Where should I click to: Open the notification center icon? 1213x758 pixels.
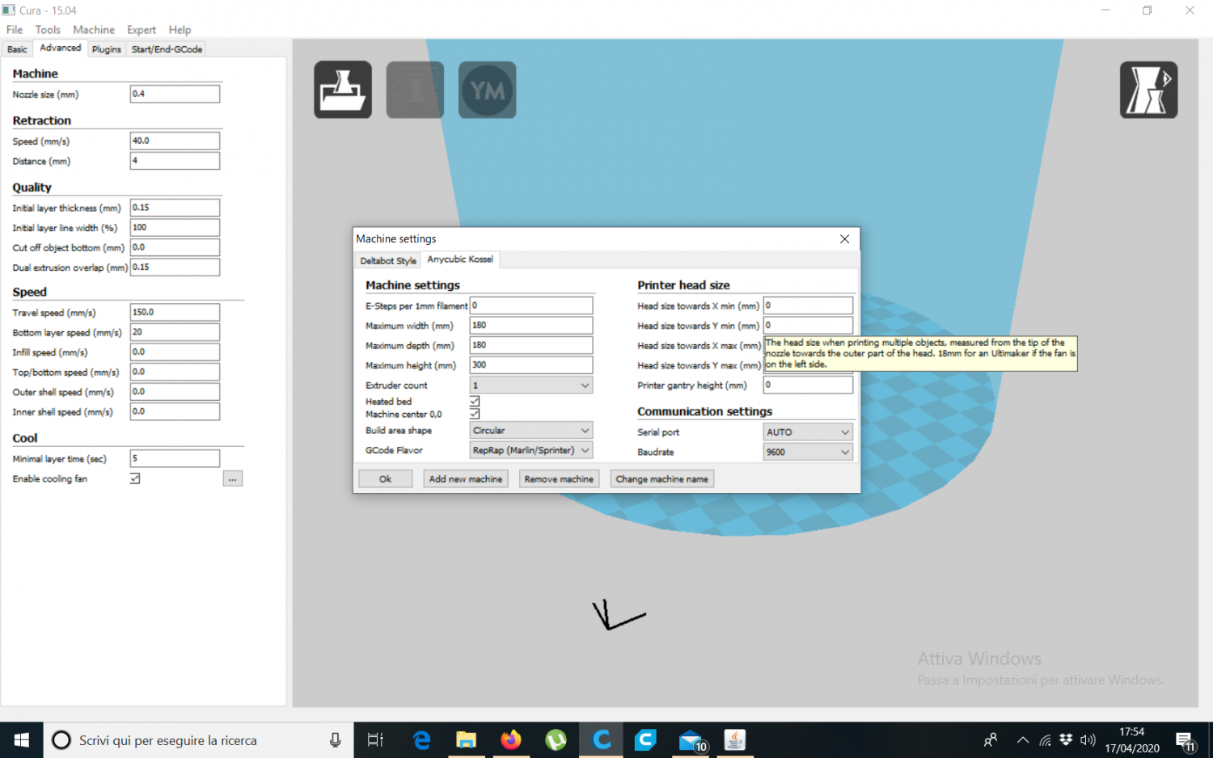point(1186,740)
